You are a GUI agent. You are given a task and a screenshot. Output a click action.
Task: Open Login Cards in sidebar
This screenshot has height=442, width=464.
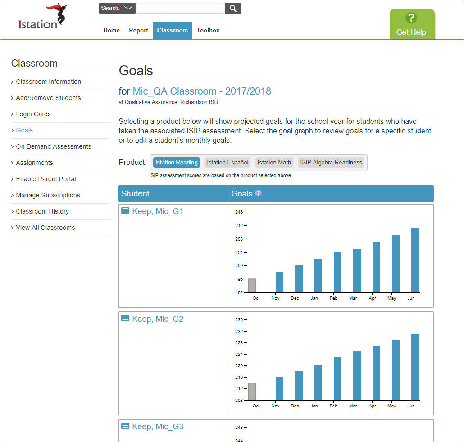pyautogui.click(x=33, y=114)
